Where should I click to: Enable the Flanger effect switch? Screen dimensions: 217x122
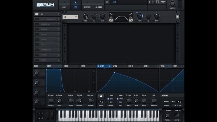click(37, 29)
